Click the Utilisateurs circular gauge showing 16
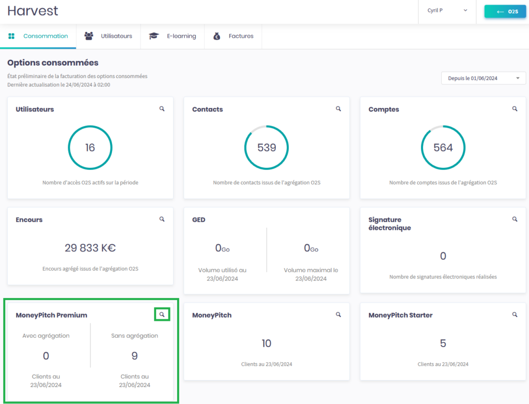The image size is (529, 404). pos(90,148)
